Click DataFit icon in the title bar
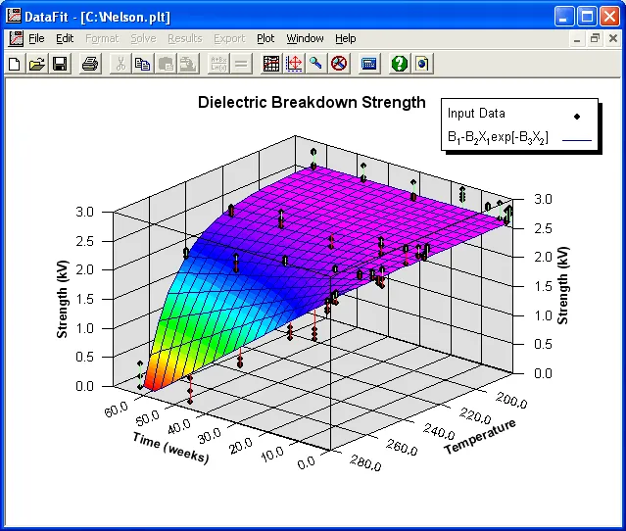Viewport: 626px width, 531px height. point(14,16)
